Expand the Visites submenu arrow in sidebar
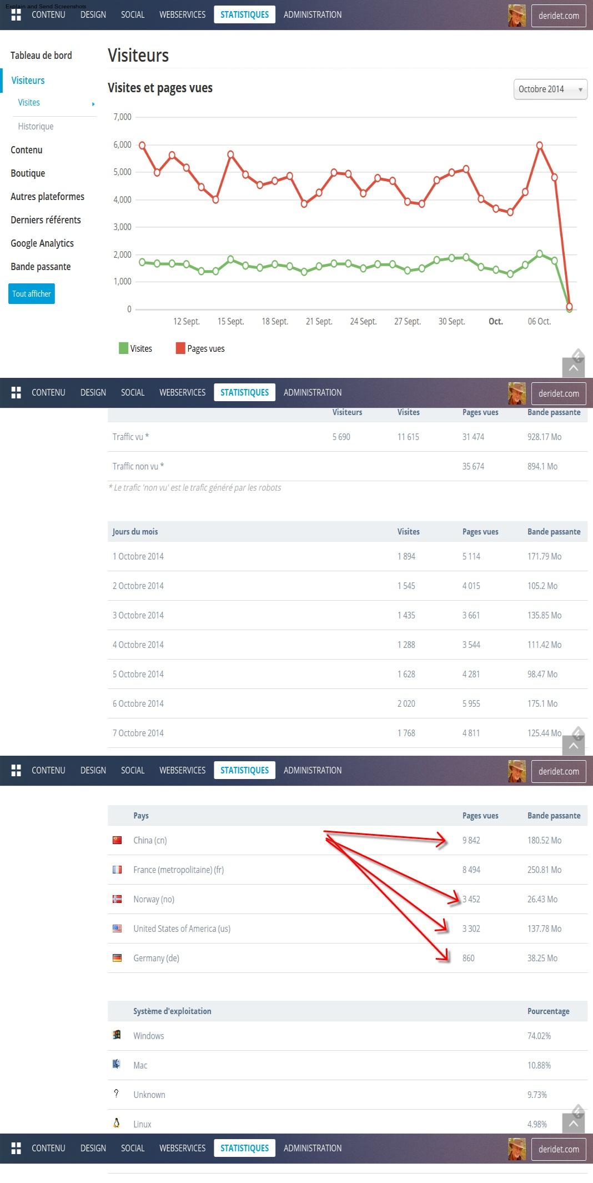The image size is (593, 1183). coord(93,104)
